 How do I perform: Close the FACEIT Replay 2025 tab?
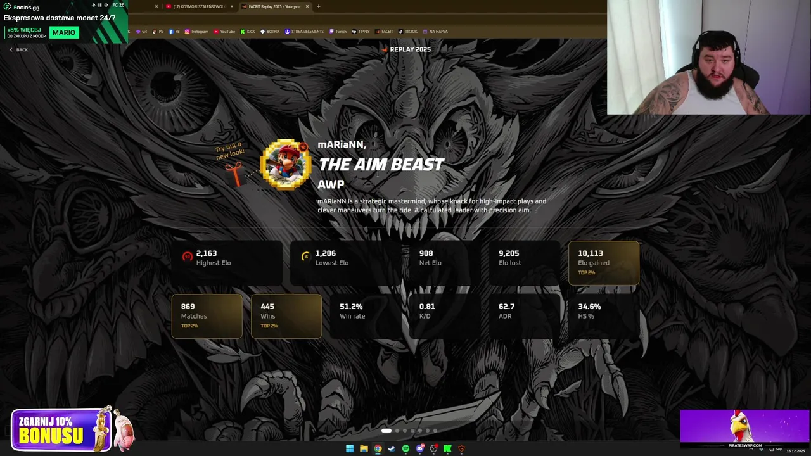(307, 6)
